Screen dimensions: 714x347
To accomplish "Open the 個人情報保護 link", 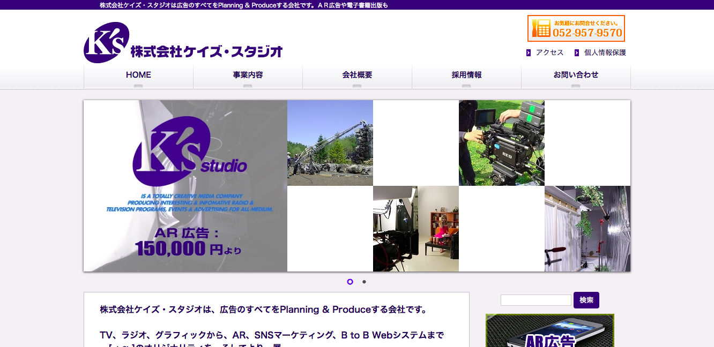I will (x=605, y=52).
